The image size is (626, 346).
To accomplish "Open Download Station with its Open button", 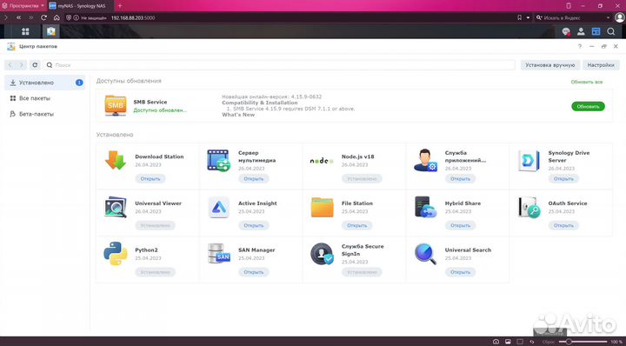I will 150,179.
